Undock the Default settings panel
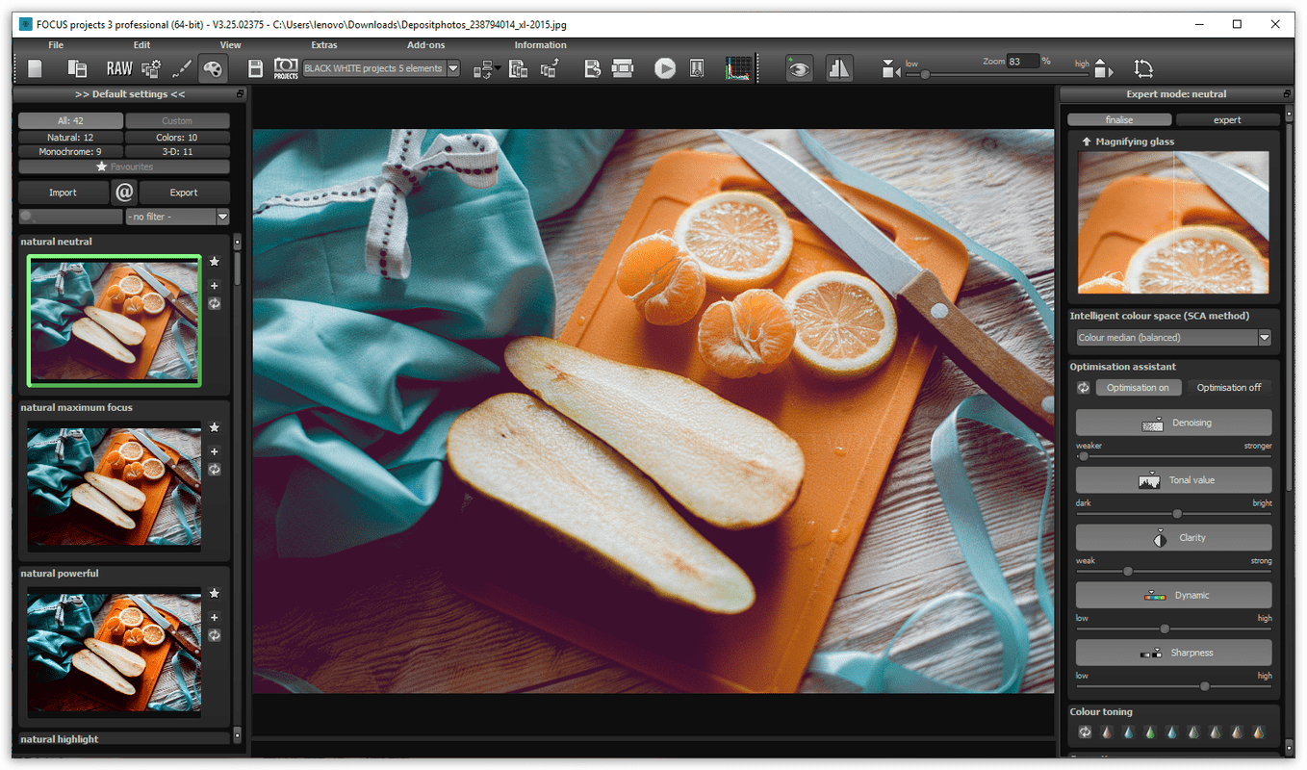 241,94
